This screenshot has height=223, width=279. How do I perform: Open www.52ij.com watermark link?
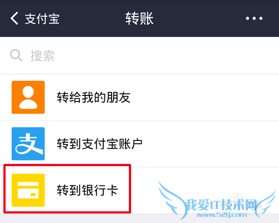[222, 215]
